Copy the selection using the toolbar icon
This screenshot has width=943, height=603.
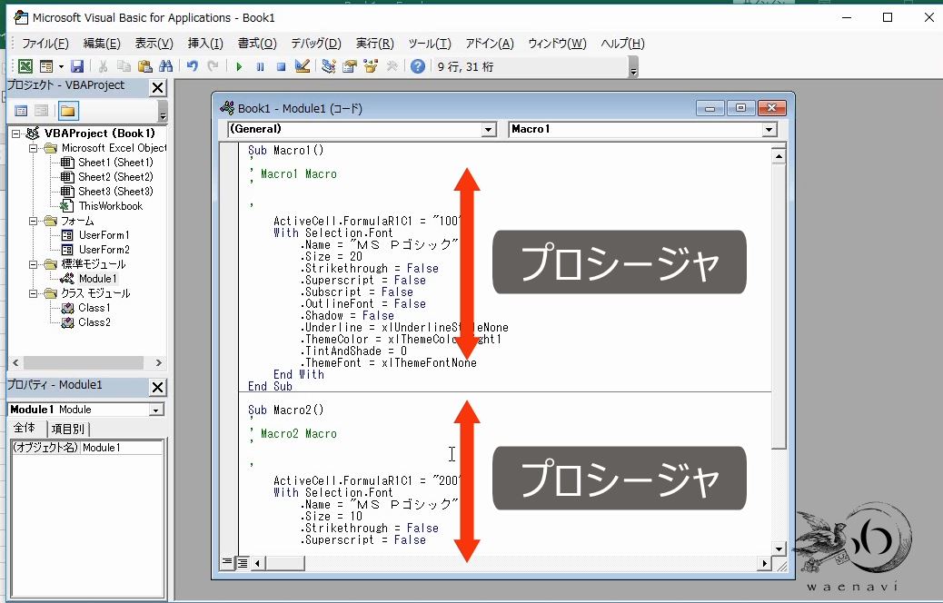coord(124,66)
